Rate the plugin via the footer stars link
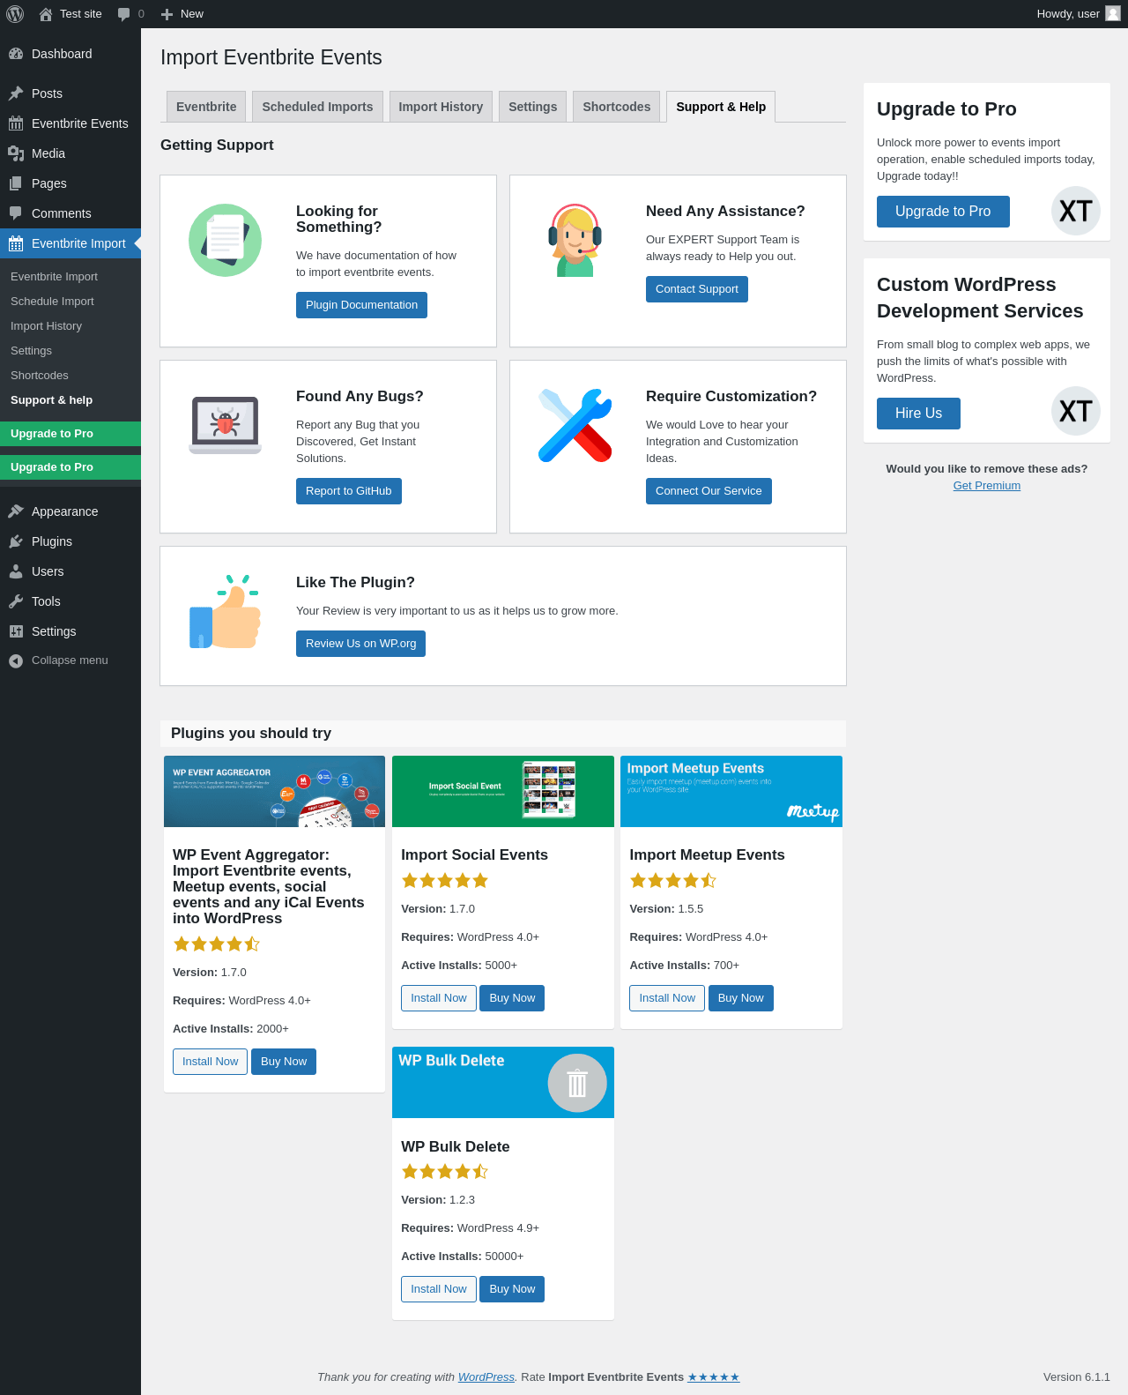 click(x=714, y=1377)
